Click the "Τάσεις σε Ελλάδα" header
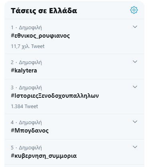The width and height of the screenshot is (148, 167). 44,11
